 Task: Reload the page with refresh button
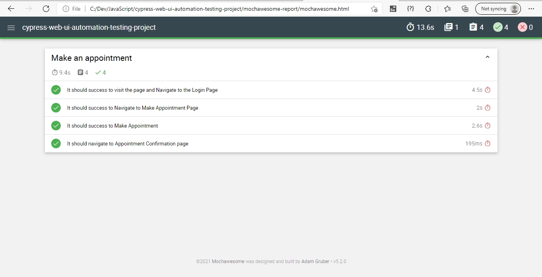46,9
